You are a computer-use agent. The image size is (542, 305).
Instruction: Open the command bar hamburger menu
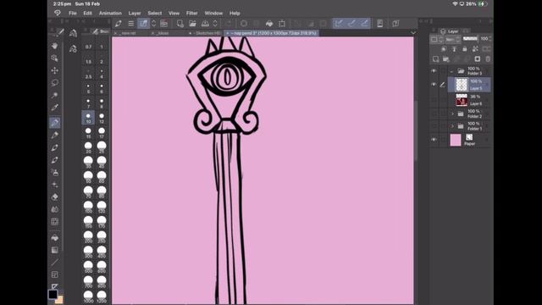tap(131, 24)
